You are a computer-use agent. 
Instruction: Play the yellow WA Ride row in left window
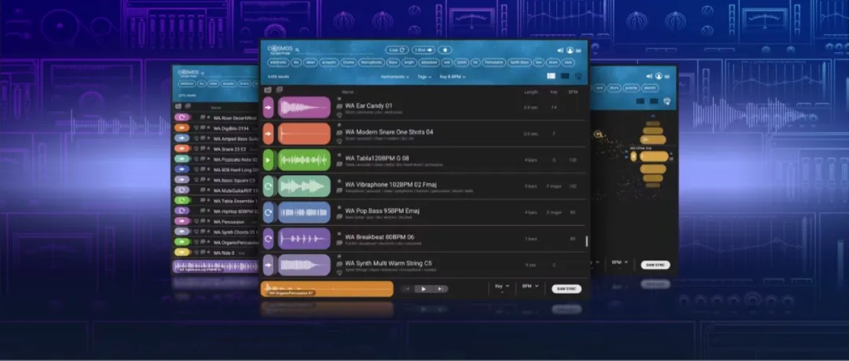[x=182, y=252]
